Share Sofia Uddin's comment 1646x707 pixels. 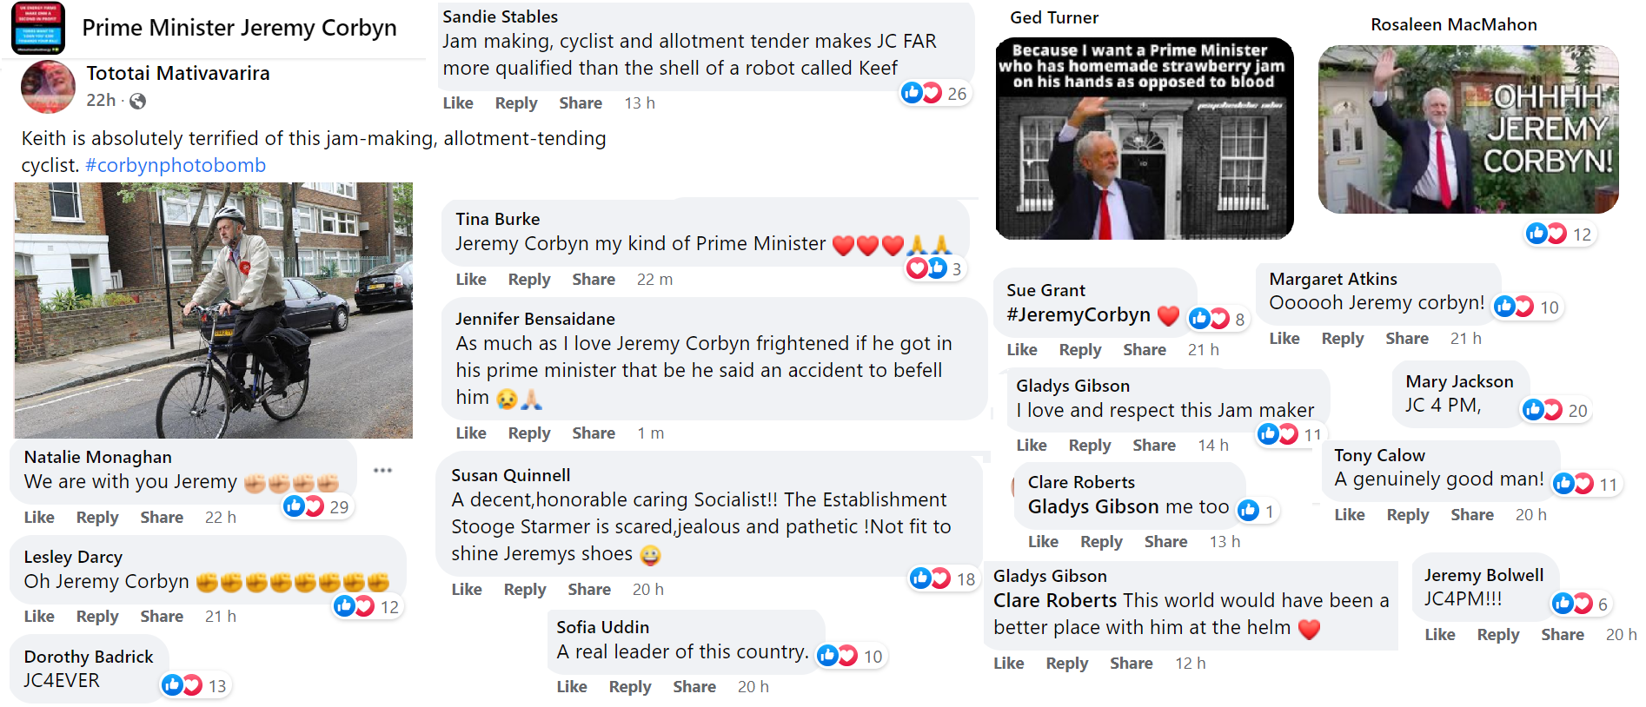coord(694,686)
